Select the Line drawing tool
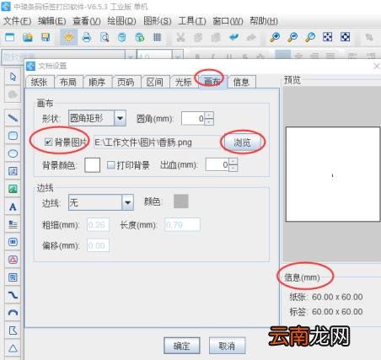 [x=13, y=118]
